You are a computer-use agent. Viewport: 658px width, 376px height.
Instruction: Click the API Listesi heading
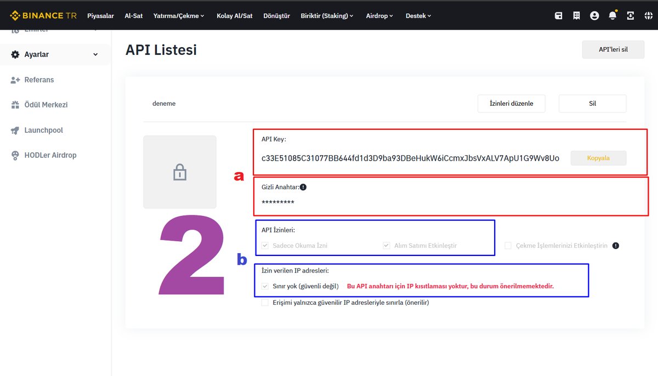point(161,50)
